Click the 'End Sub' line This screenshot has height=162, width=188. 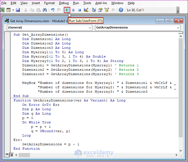[x=21, y=96]
